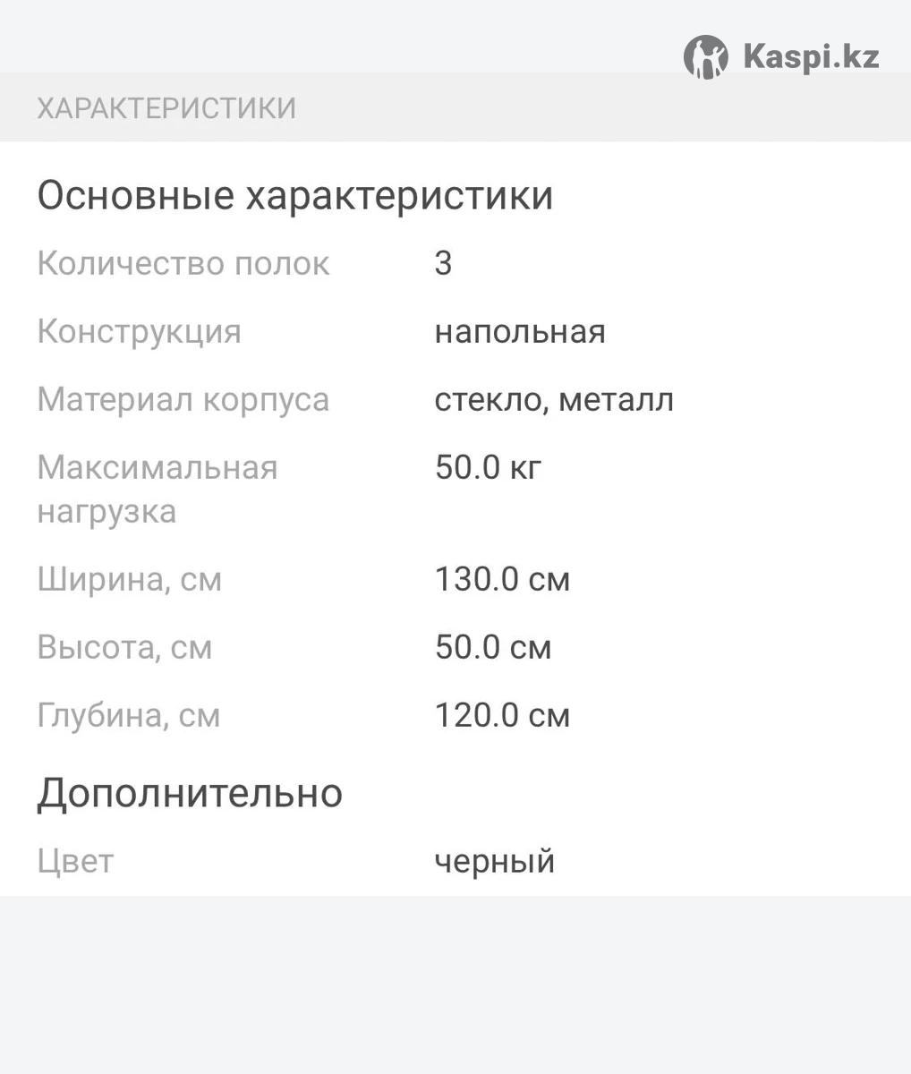
Task: Select the 50.0 кг load value
Action: click(x=489, y=468)
